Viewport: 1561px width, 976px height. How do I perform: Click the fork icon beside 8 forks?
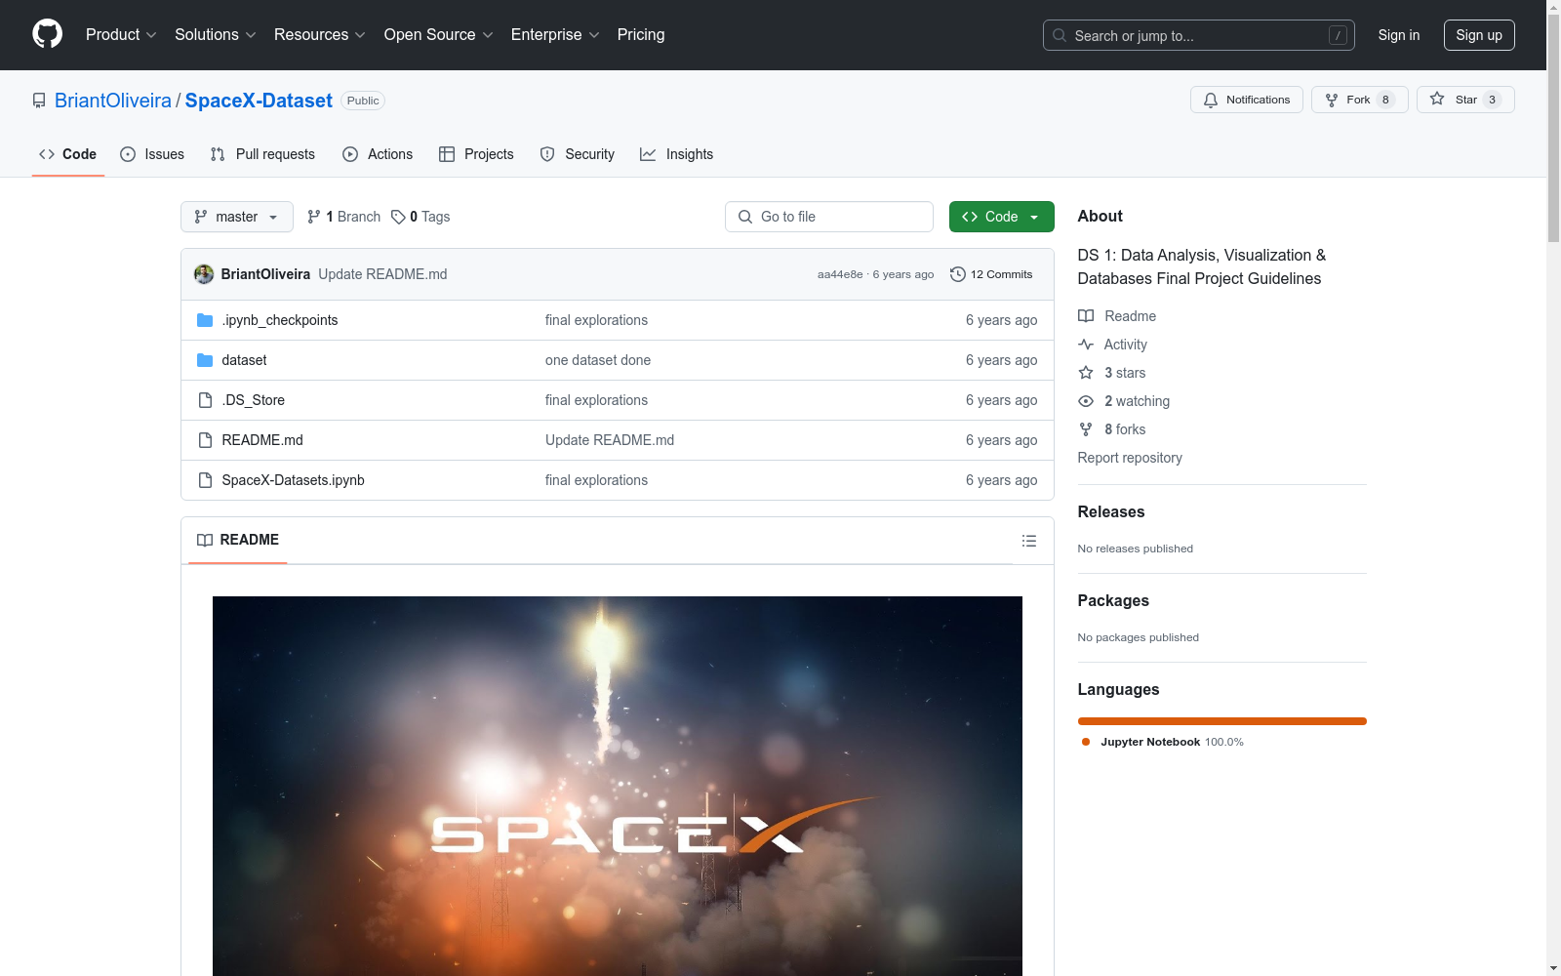[1086, 429]
